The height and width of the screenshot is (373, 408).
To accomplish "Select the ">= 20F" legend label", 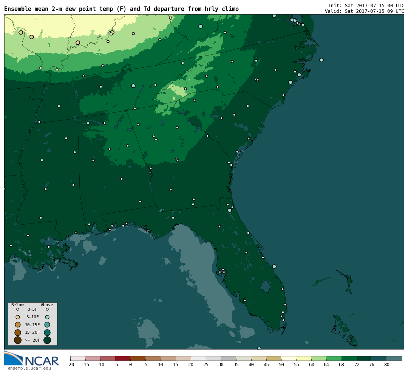I will tap(32, 340).
